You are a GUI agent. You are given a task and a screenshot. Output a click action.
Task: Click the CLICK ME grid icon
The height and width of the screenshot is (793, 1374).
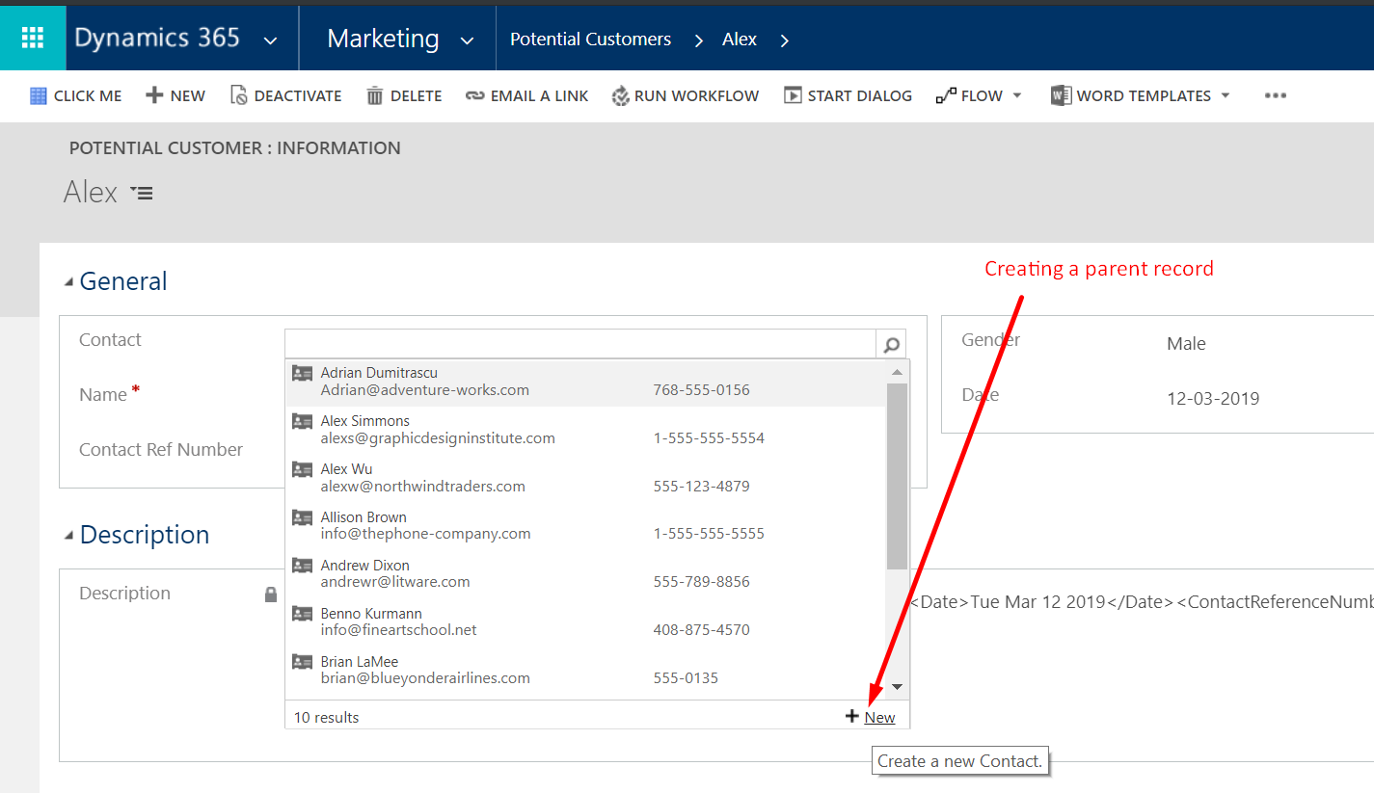coord(39,96)
